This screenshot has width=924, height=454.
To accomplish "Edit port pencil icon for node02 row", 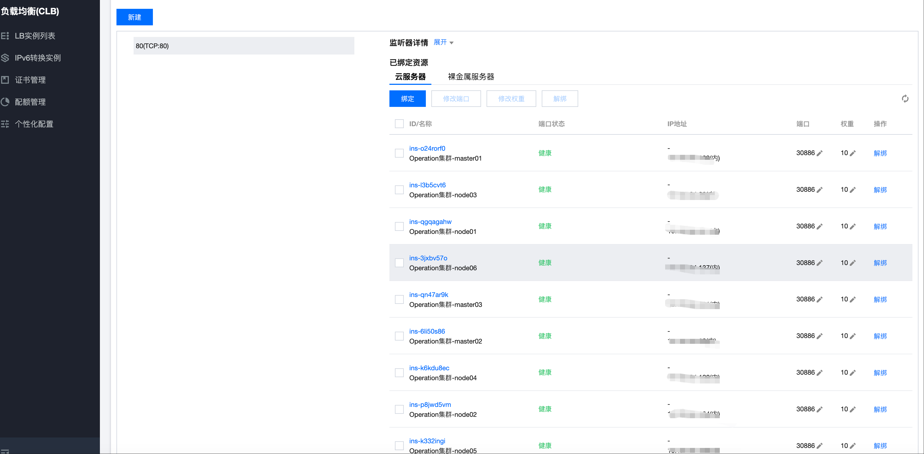I will click(820, 409).
